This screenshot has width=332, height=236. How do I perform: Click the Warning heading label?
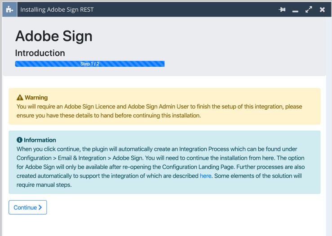[x=36, y=98]
